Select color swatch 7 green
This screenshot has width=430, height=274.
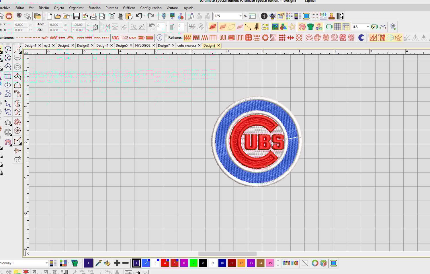point(193,263)
